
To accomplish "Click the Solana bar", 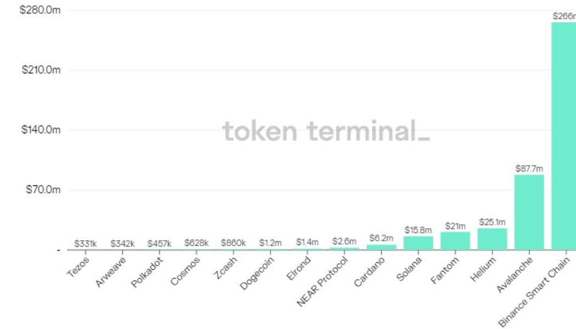I will click(x=418, y=243).
